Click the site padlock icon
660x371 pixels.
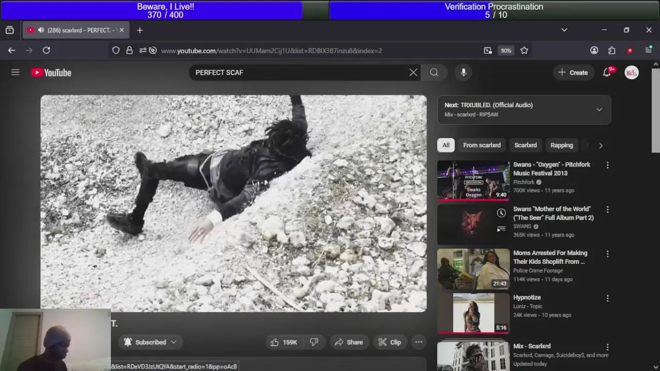point(129,50)
